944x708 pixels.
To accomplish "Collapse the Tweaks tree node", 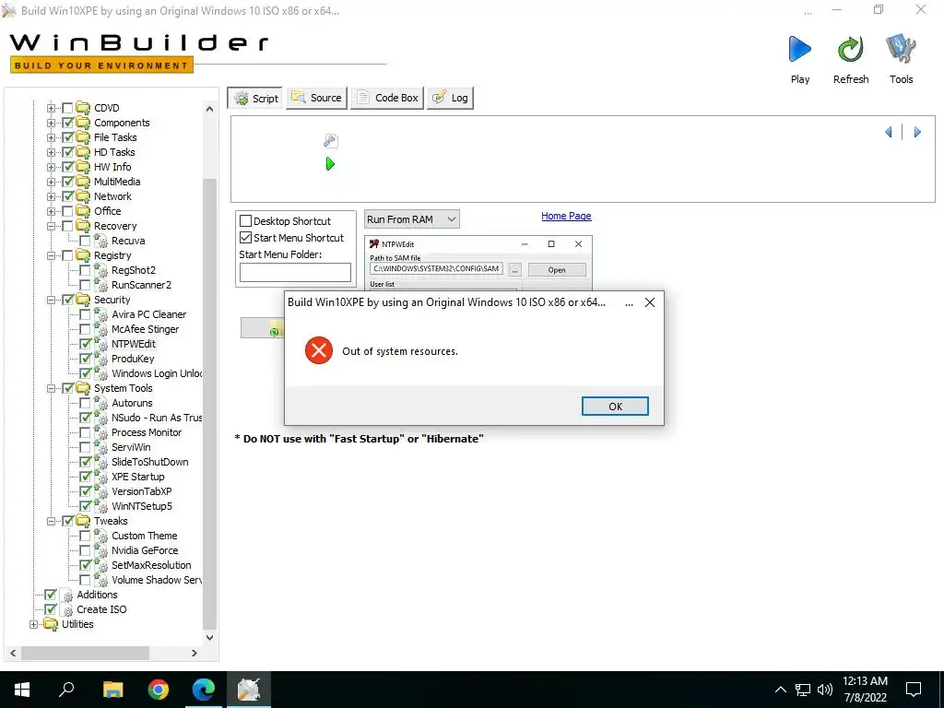I will click(x=52, y=522).
